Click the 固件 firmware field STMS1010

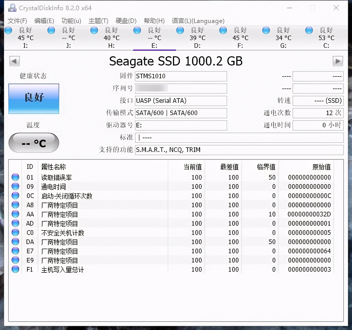181,76
